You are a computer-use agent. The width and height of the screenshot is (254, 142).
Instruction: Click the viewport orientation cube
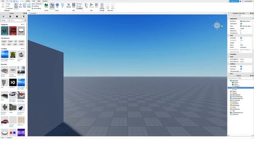(x=217, y=25)
